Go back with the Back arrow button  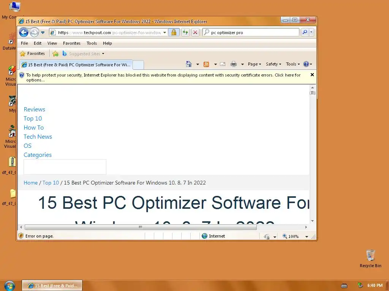24,33
